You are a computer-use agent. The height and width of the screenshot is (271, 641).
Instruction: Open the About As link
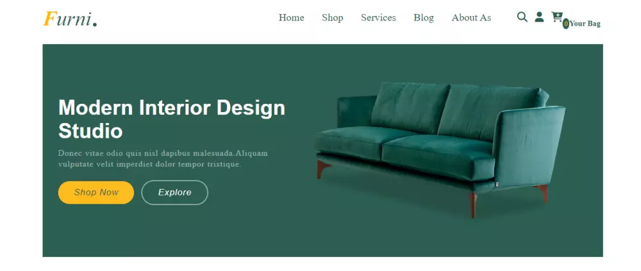click(471, 17)
